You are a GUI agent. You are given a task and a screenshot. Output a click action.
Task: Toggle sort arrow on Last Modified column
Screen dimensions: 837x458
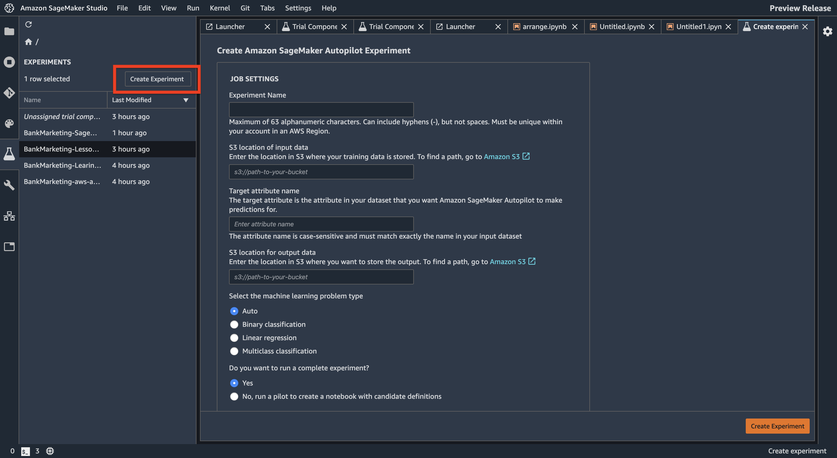pyautogui.click(x=186, y=100)
